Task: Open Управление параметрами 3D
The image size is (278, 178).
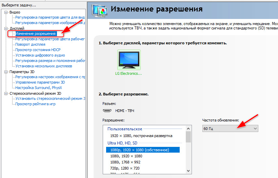Action: point(40,82)
